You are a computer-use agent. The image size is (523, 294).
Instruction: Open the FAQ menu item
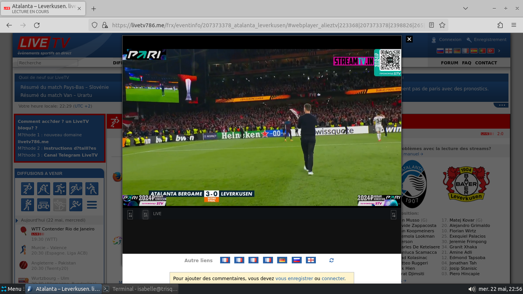coord(467,63)
